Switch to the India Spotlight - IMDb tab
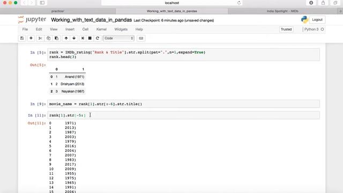The height and width of the screenshot is (193, 343). 282,11
